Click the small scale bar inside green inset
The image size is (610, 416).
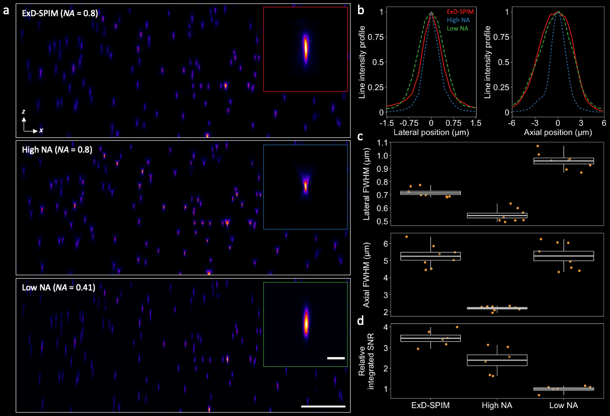pyautogui.click(x=335, y=358)
